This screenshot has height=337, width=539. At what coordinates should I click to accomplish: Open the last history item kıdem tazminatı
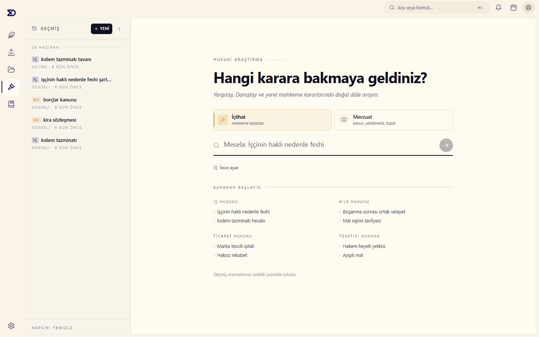[78, 144]
